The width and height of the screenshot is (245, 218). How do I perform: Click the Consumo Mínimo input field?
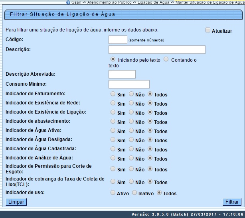(x=129, y=84)
